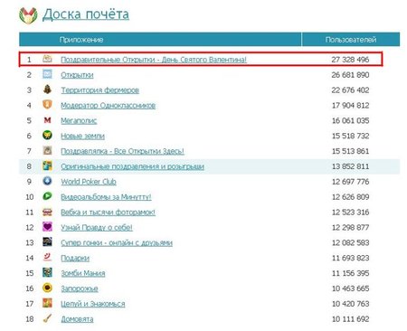Click the World Poker Club chip icon
Viewport: 407px width, 331px height.
click(x=47, y=181)
